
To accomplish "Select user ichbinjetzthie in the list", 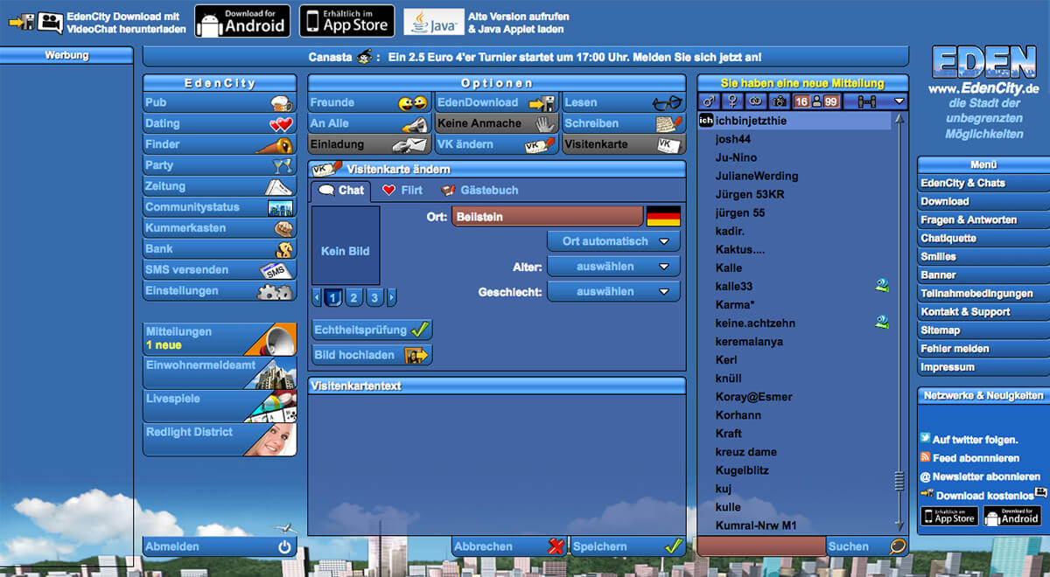I will click(794, 121).
